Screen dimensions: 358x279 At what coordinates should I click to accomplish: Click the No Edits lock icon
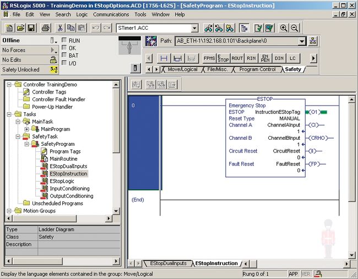(x=53, y=60)
